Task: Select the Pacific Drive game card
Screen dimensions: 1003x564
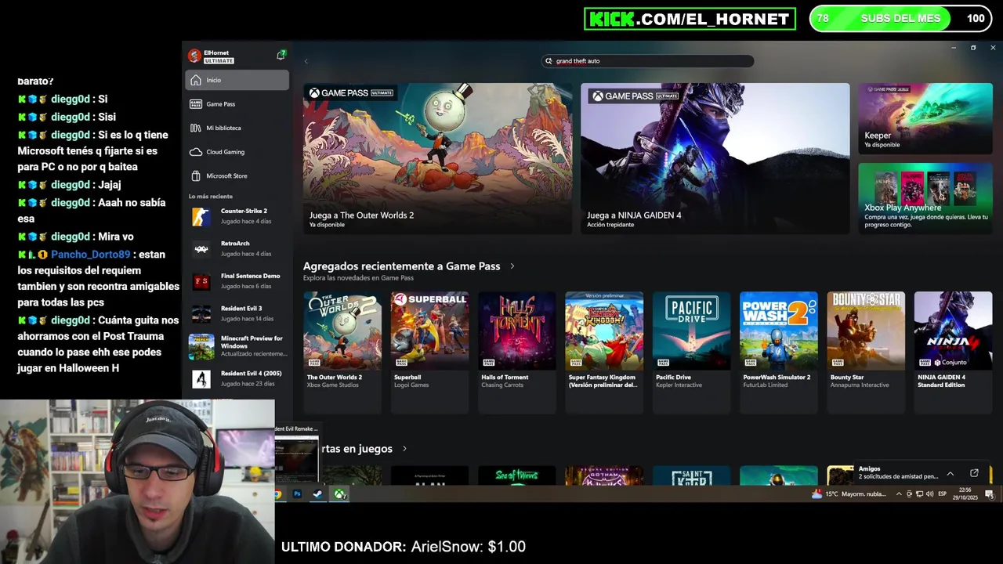Action: pos(691,352)
